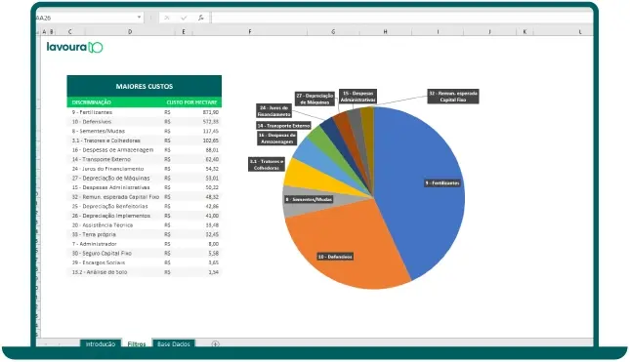Click the lavoura10 logo

click(75, 48)
